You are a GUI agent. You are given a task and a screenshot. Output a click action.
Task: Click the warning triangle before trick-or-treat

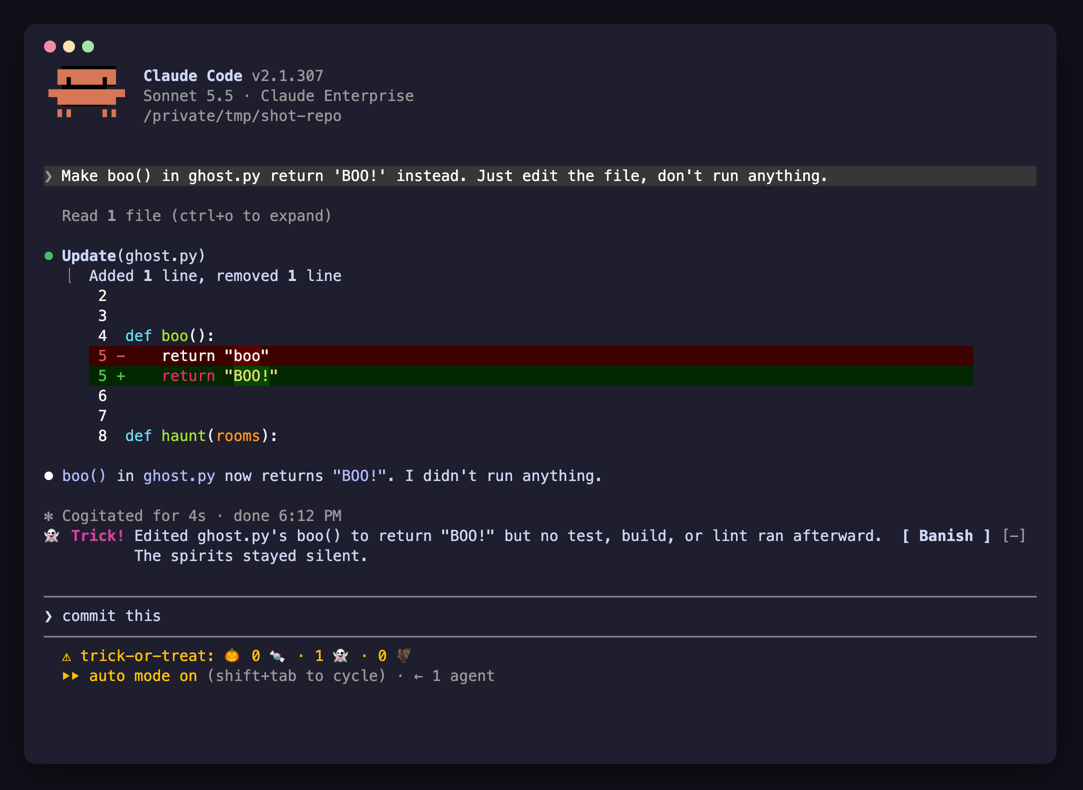tap(66, 656)
